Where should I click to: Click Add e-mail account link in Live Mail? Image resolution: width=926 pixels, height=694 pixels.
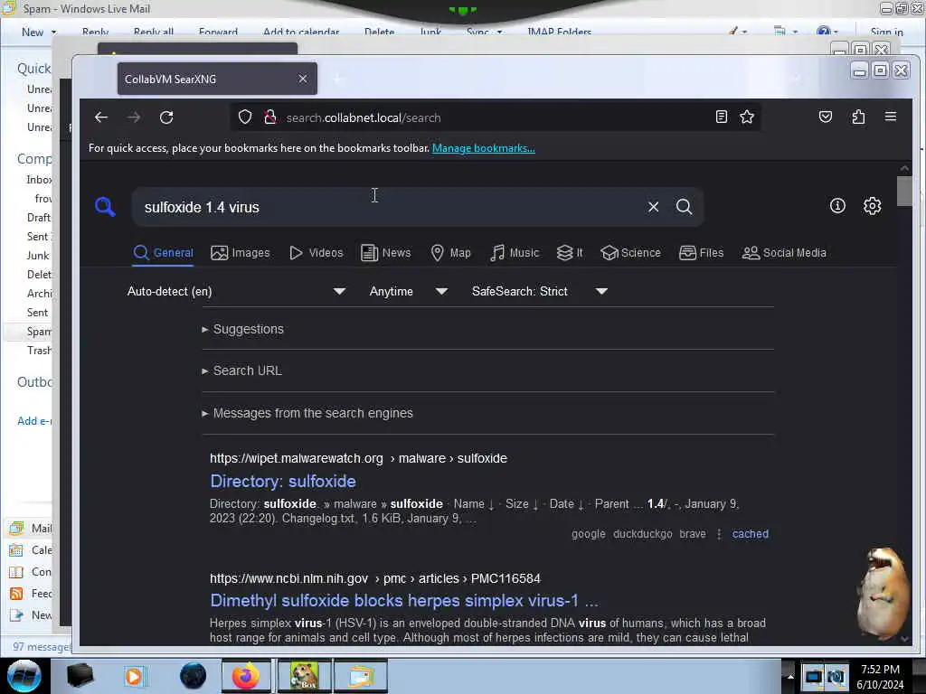coord(35,421)
